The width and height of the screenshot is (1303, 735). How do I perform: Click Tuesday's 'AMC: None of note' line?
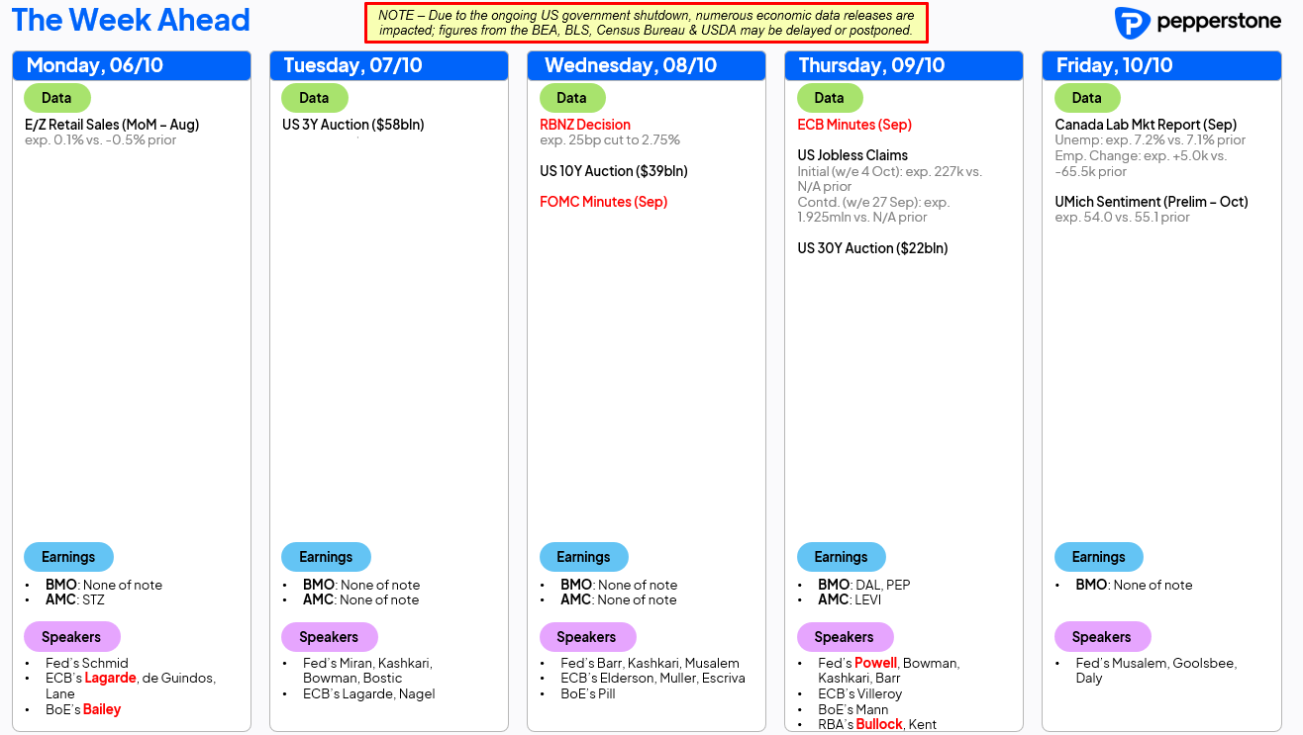point(361,599)
